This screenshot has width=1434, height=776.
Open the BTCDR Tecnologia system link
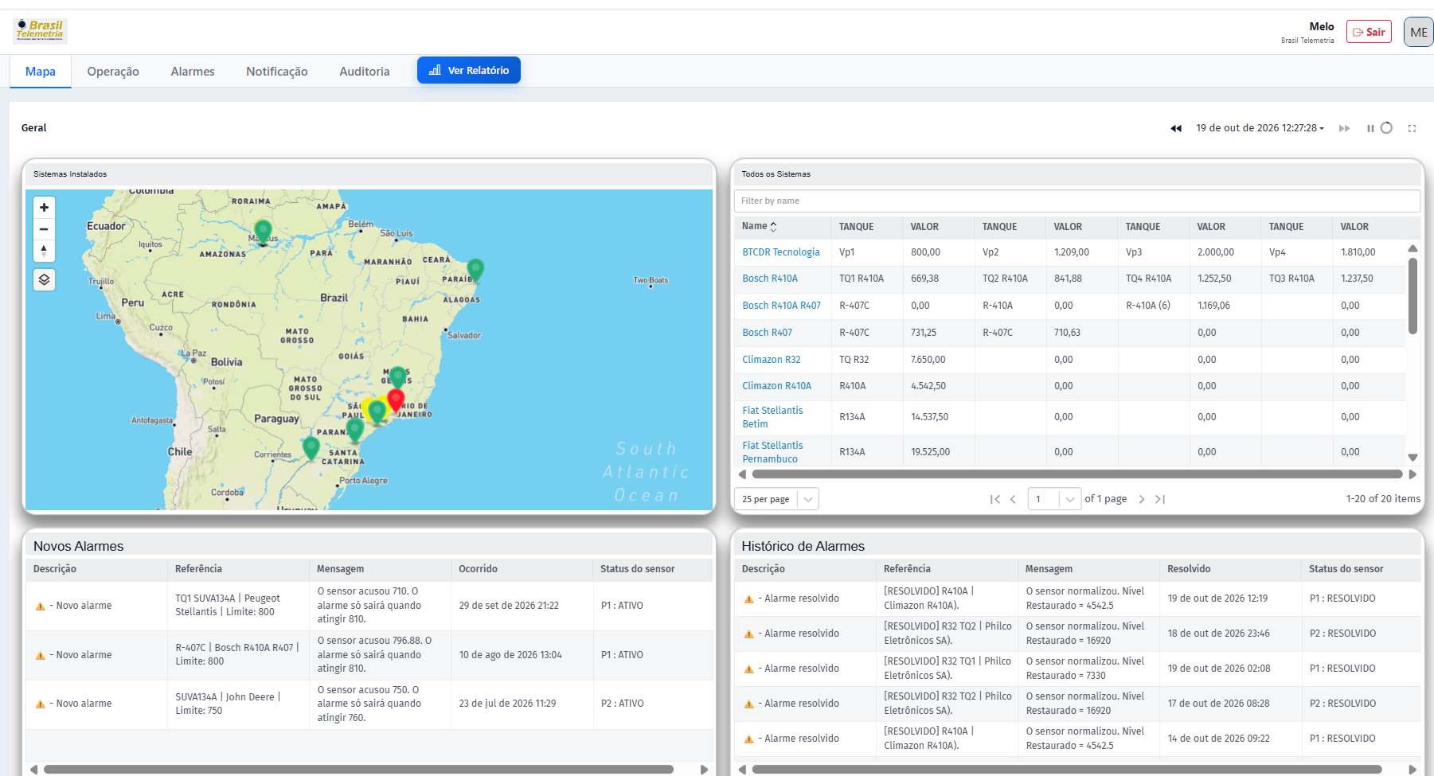pyautogui.click(x=781, y=252)
